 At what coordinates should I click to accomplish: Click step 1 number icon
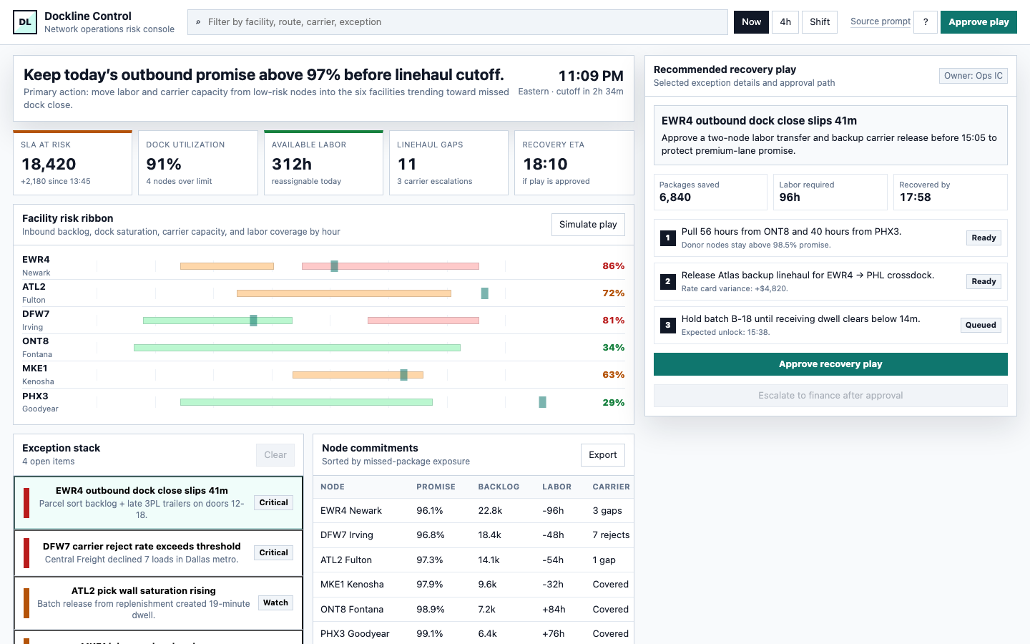pos(667,238)
